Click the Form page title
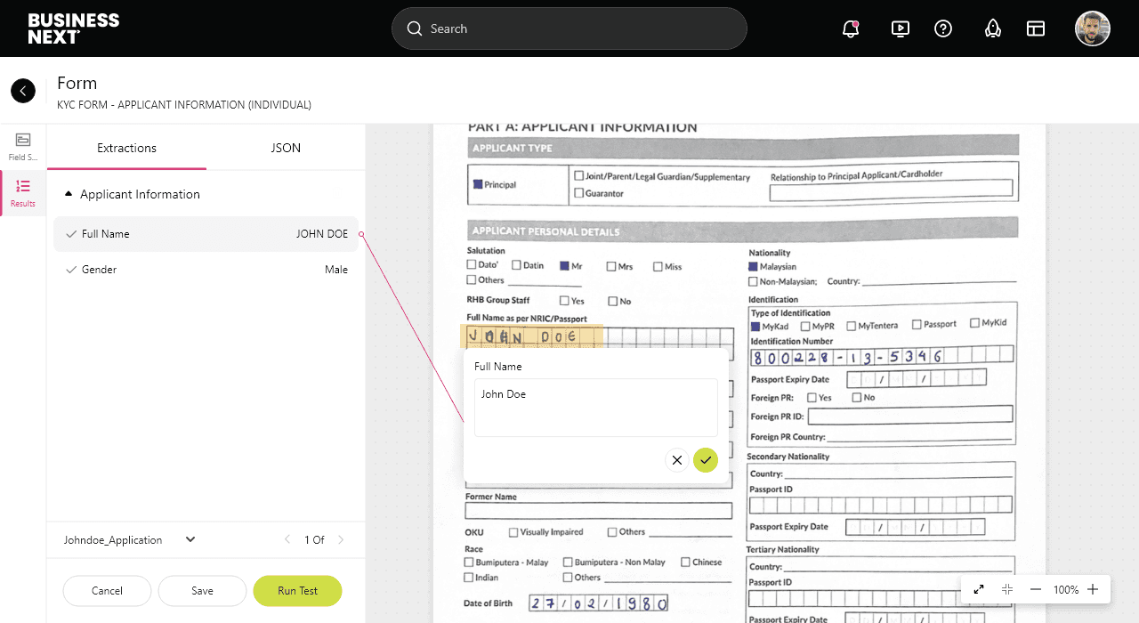This screenshot has height=623, width=1139. coord(77,83)
